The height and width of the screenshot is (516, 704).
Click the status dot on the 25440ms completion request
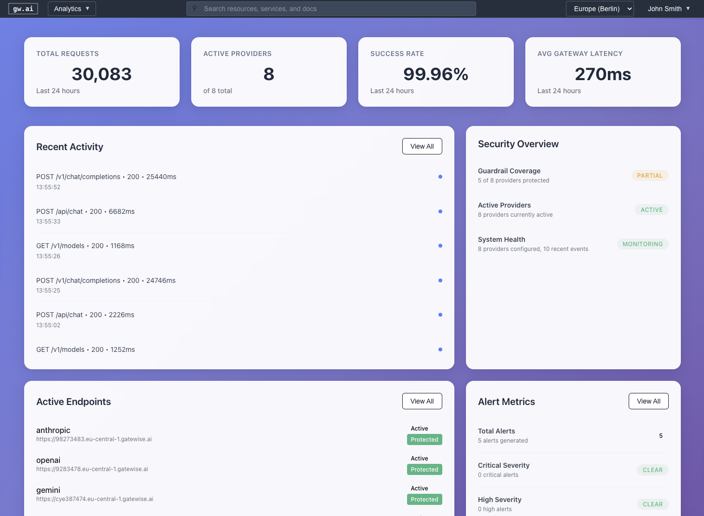coord(440,177)
